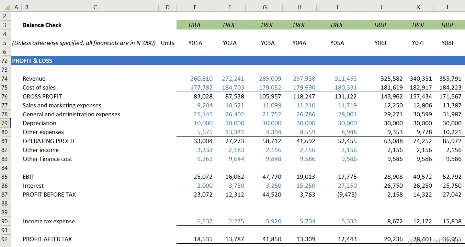Click income tax value 15,838

click(452, 221)
